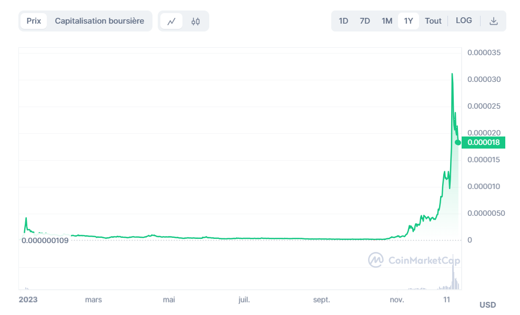Click the download chart icon
Image resolution: width=520 pixels, height=315 pixels.
493,21
